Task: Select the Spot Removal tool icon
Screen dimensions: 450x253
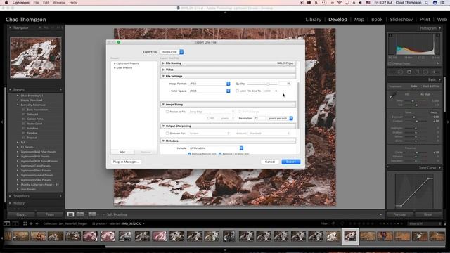Action: click(401, 72)
